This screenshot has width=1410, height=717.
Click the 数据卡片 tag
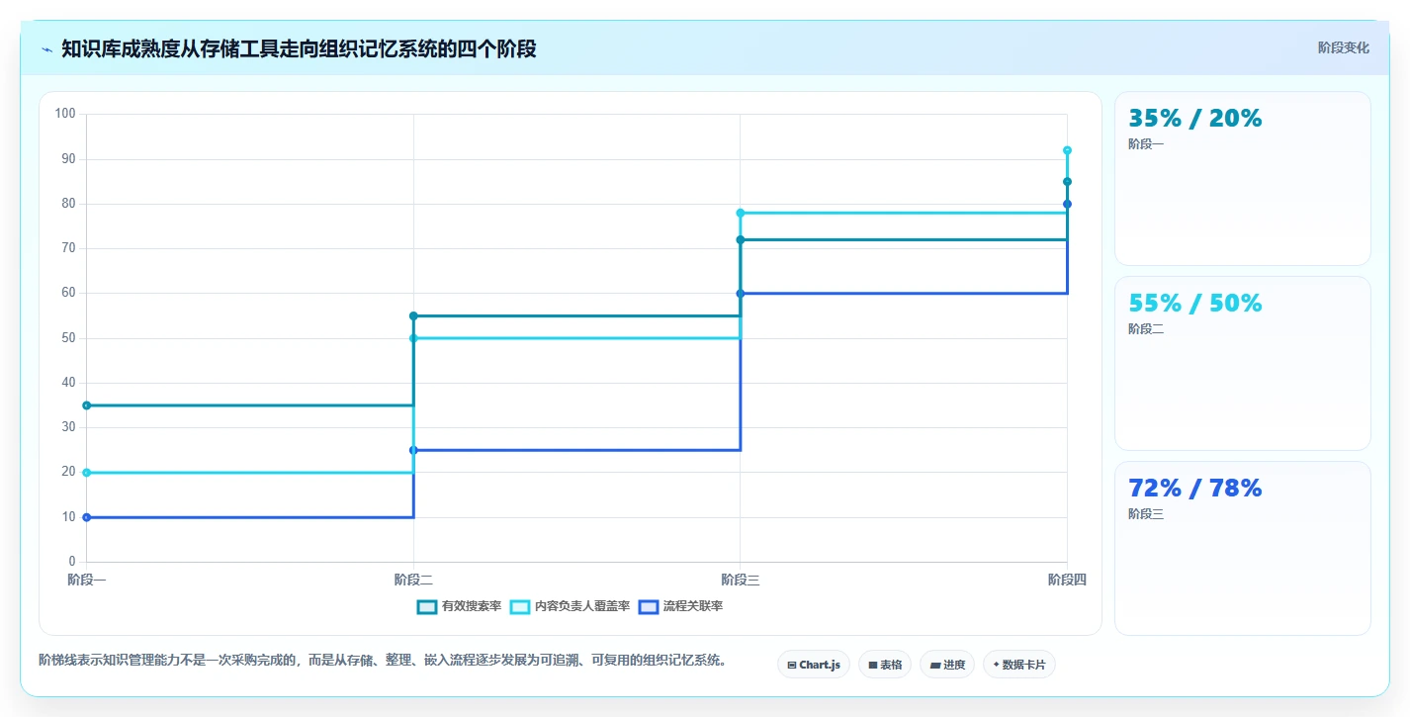[x=1019, y=665]
